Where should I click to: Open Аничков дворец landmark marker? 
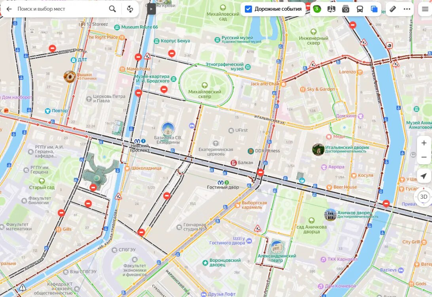click(x=330, y=215)
